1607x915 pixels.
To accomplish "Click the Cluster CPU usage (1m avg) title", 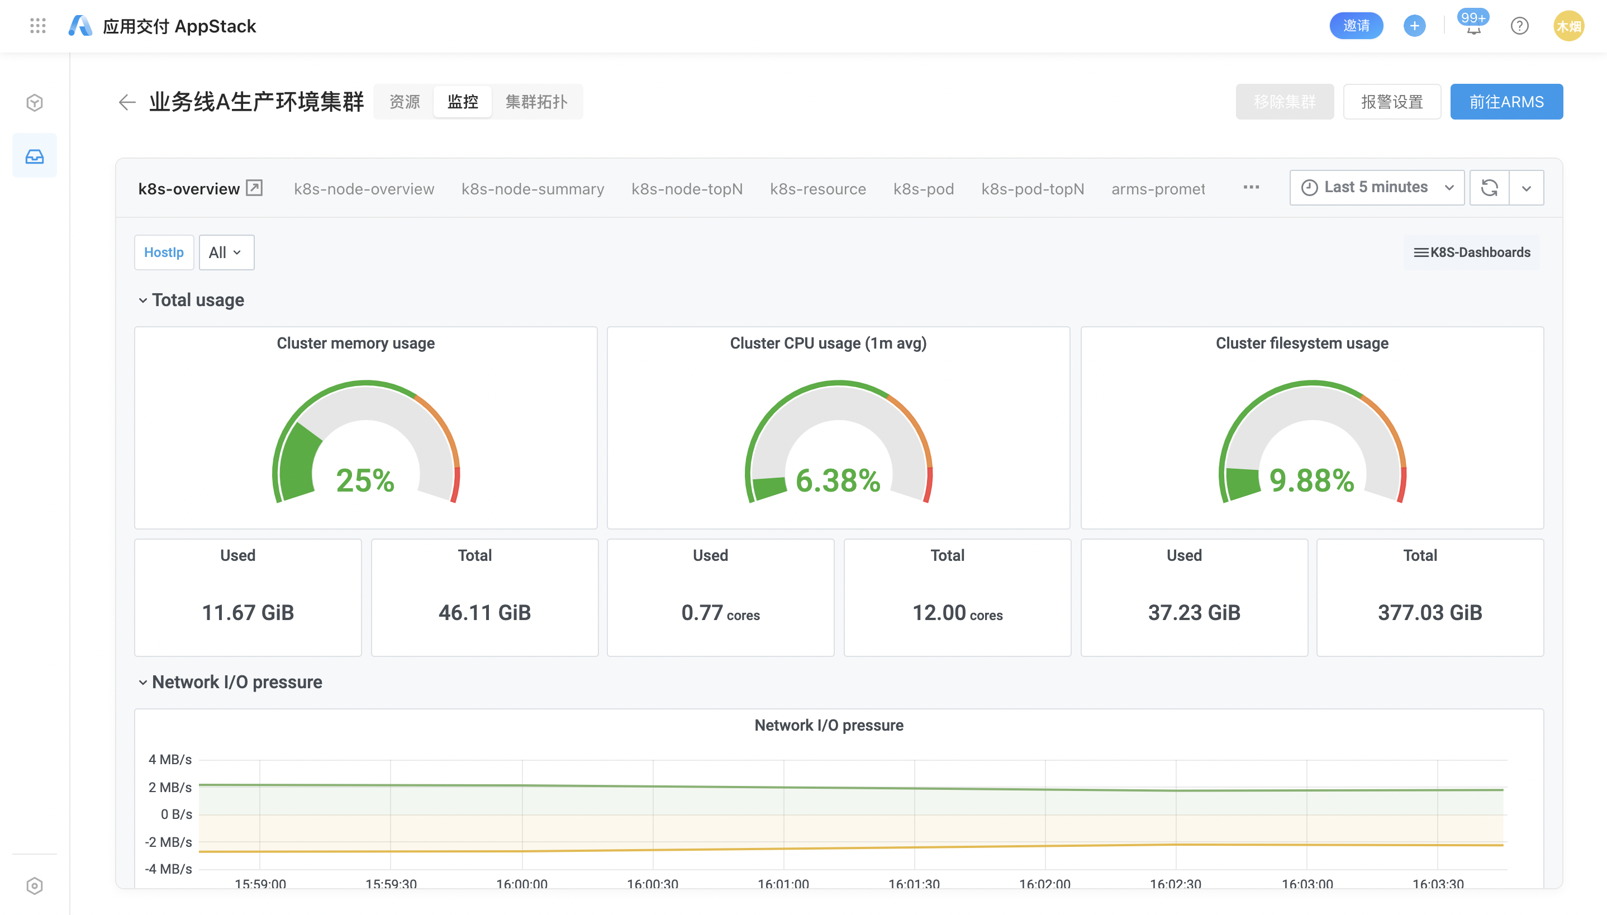I will tap(828, 343).
